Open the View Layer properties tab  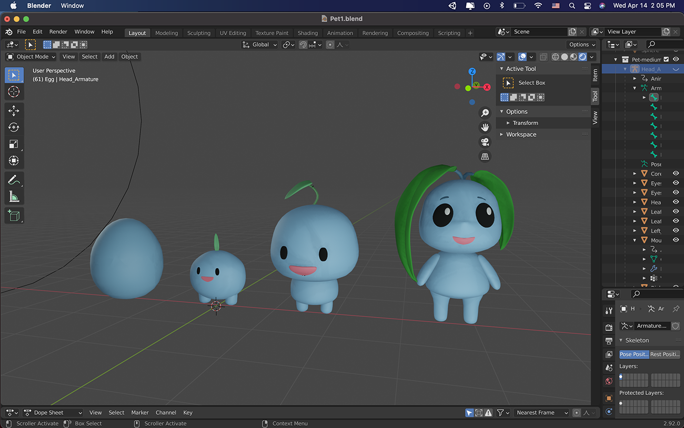[609, 354]
